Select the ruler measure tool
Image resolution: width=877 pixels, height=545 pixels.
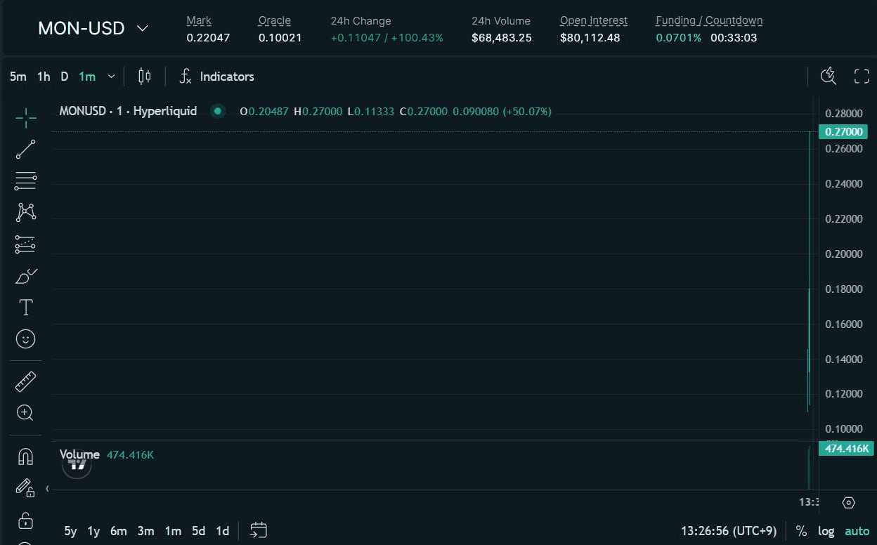pos(26,381)
